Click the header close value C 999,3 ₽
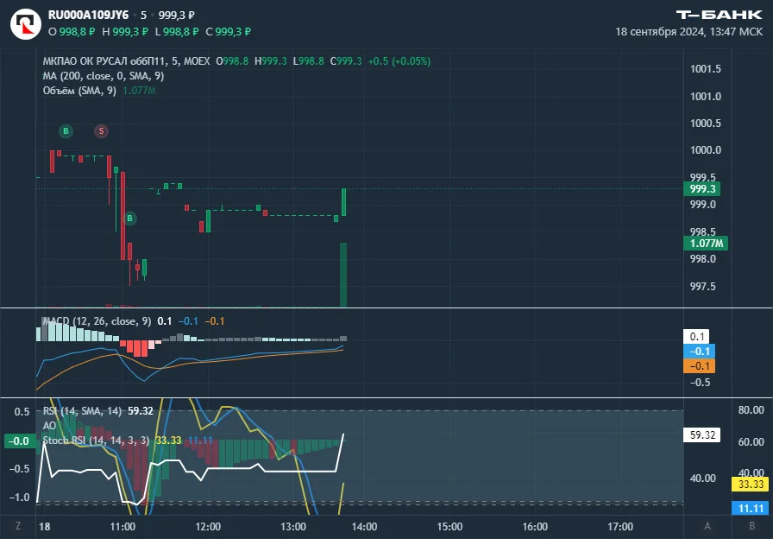Screen dimensions: 773x539 coord(229,32)
